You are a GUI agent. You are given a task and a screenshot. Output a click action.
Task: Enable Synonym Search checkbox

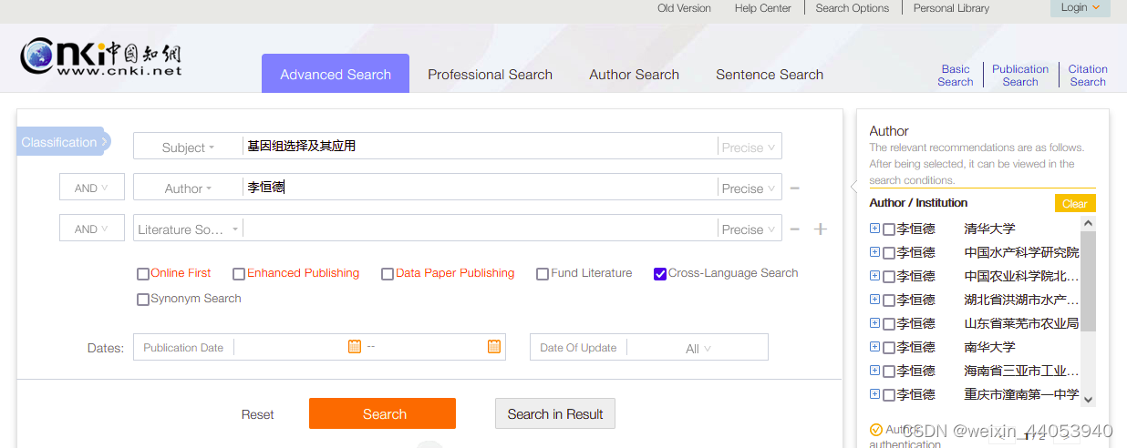(x=143, y=299)
